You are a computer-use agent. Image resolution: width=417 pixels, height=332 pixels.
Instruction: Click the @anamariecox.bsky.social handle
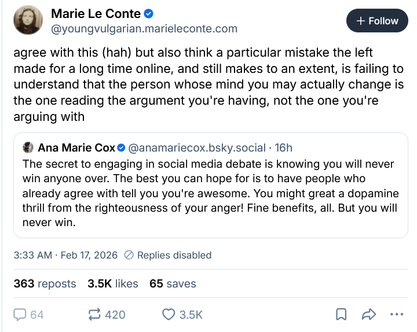click(197, 147)
